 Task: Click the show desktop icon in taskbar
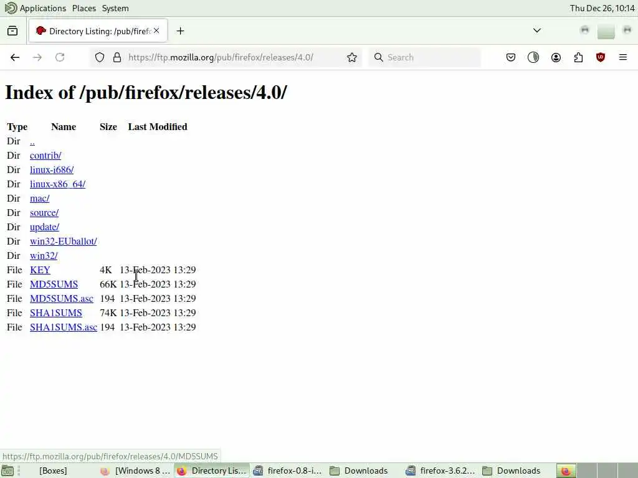[x=7, y=471]
